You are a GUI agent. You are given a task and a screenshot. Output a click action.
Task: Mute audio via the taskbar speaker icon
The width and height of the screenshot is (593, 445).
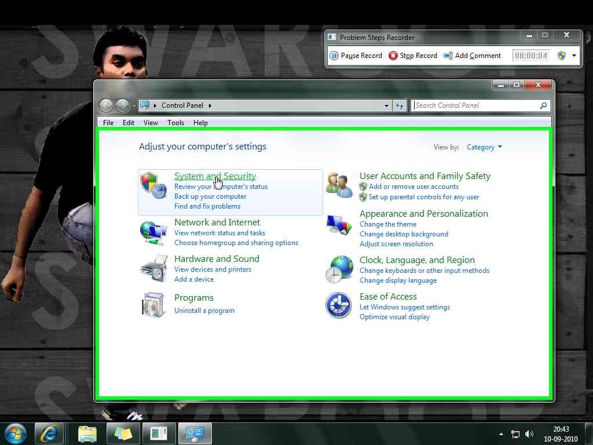coord(529,433)
